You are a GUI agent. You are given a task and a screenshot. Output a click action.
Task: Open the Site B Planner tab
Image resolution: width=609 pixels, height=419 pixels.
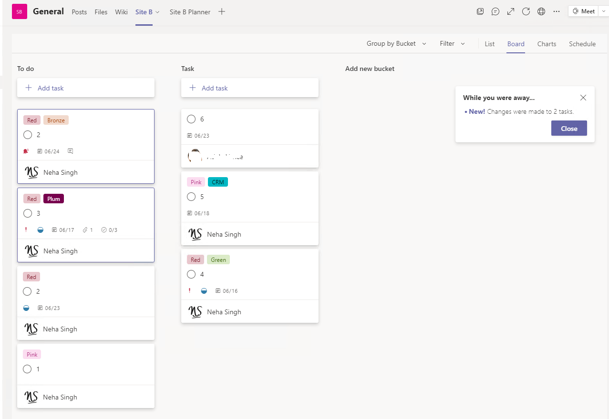pos(190,12)
